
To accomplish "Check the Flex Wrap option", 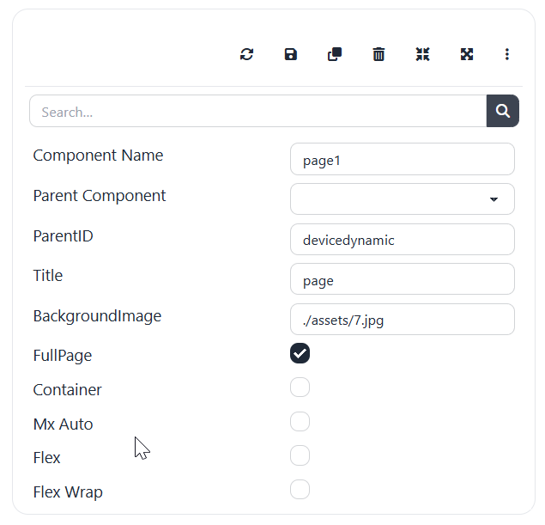I will click(300, 491).
